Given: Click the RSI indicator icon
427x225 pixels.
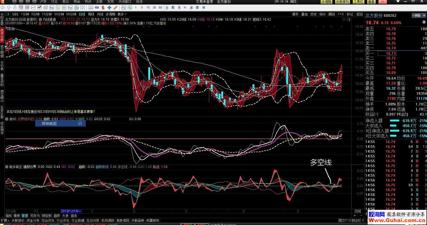Looking at the screenshot, I should click(x=97, y=7).
